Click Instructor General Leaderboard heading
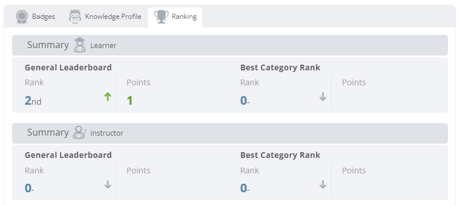This screenshot has width=460, height=206. point(68,155)
